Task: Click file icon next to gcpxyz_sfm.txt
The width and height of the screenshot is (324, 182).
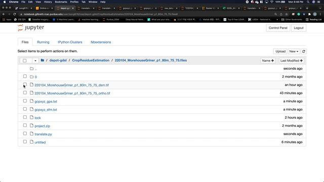Action: [x=31, y=109]
